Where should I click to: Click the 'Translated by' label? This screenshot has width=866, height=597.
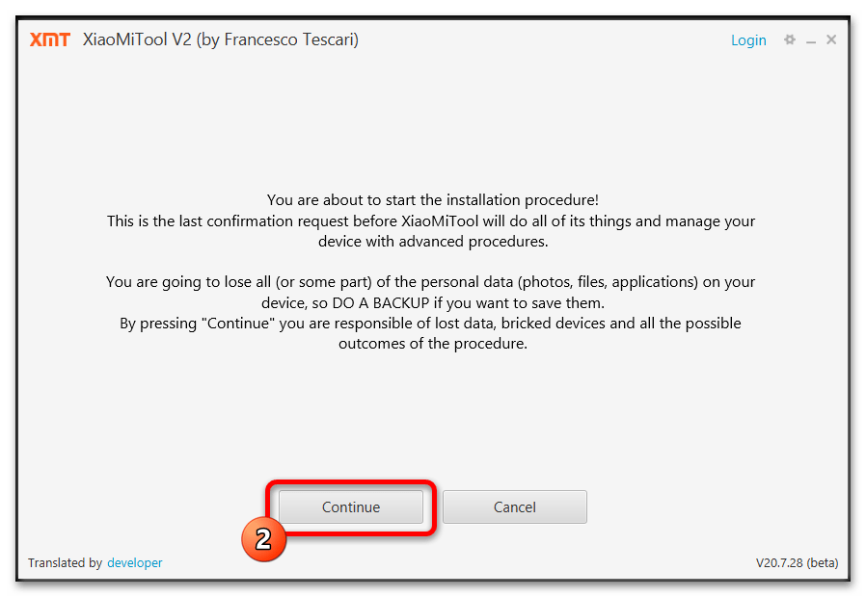point(66,563)
